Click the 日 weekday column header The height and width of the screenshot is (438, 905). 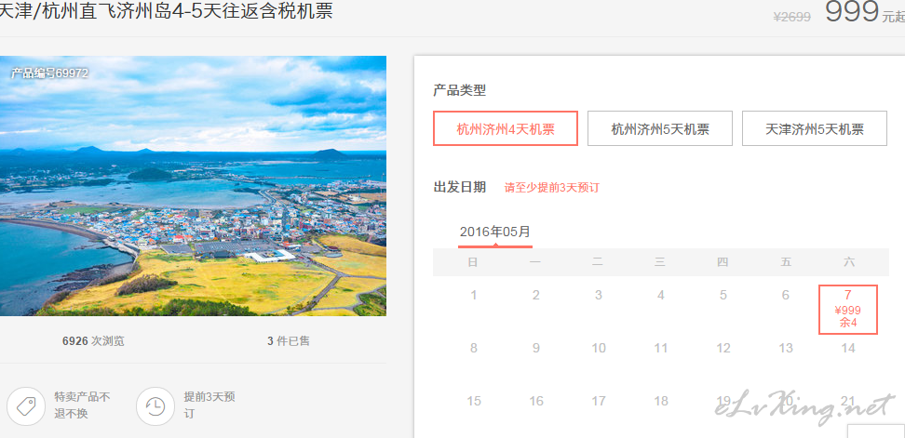(x=473, y=263)
